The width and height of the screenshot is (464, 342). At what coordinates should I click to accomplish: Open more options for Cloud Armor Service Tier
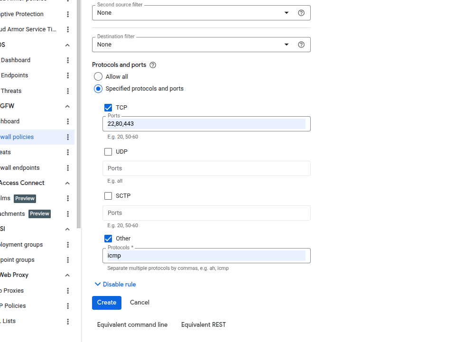pos(68,29)
